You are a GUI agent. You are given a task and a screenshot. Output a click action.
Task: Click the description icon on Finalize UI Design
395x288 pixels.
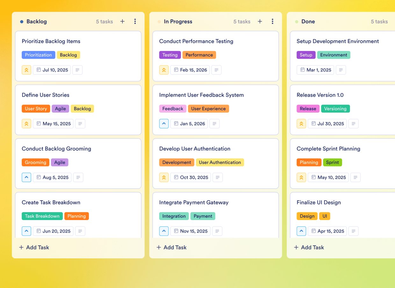click(353, 231)
